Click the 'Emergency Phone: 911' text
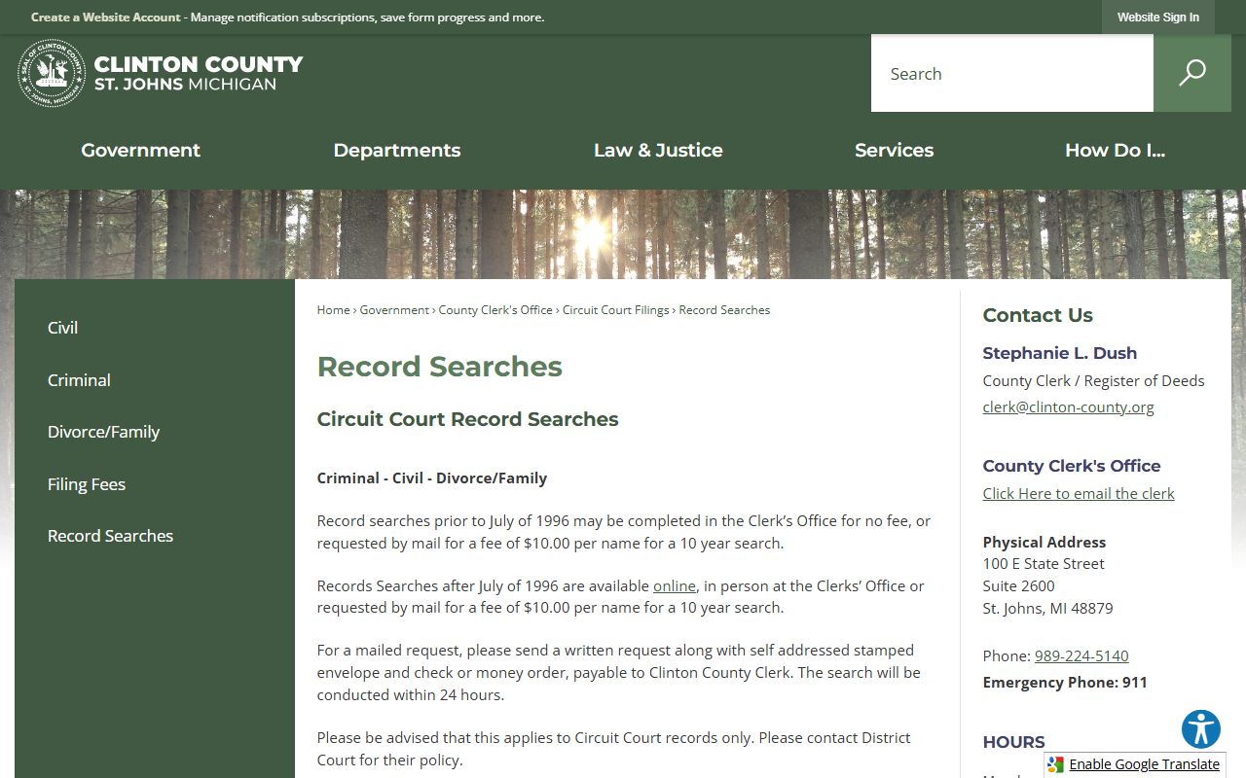The image size is (1246, 778). (1065, 683)
